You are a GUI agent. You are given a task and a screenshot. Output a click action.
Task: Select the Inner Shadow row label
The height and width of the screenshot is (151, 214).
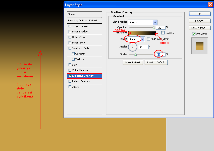80,32
